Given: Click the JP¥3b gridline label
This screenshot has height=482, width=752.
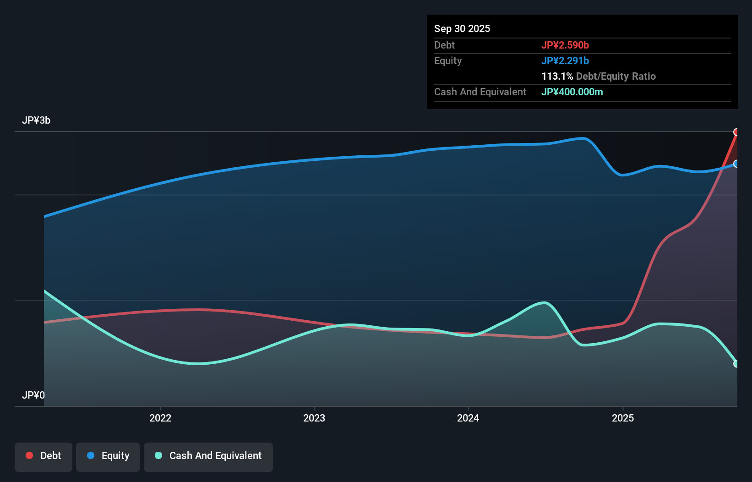Looking at the screenshot, I should tap(37, 120).
